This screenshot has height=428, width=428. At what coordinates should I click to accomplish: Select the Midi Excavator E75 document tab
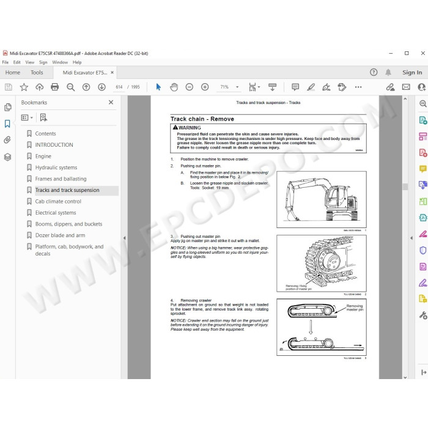(84, 73)
